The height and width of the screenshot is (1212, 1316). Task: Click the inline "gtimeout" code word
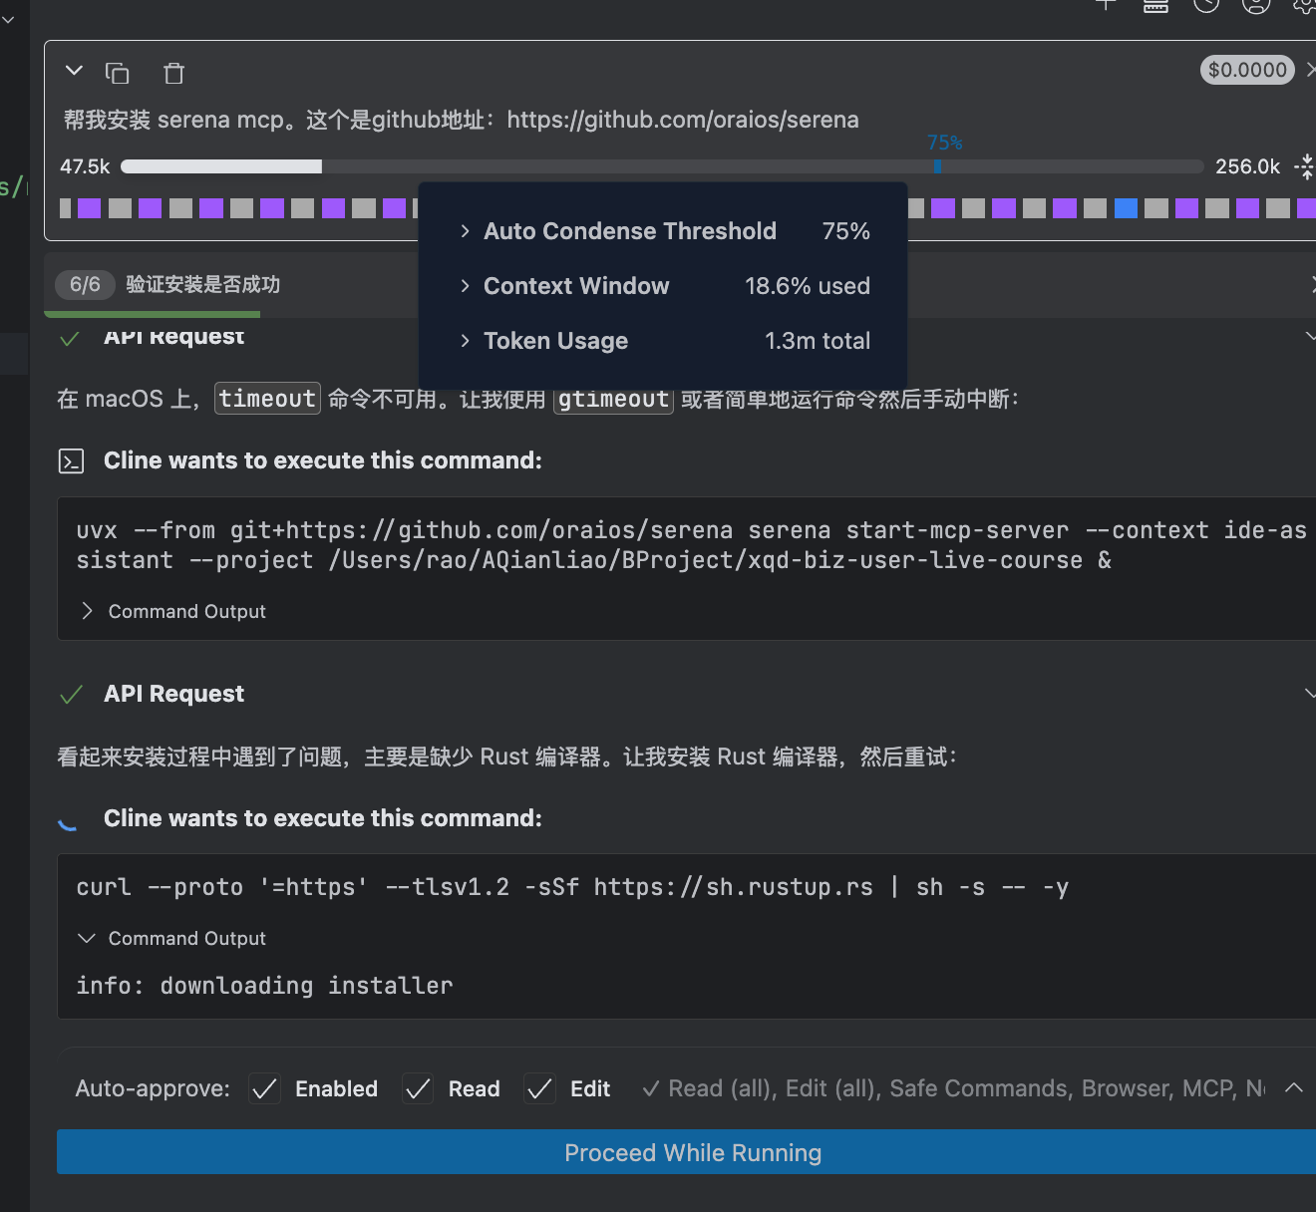(x=613, y=399)
